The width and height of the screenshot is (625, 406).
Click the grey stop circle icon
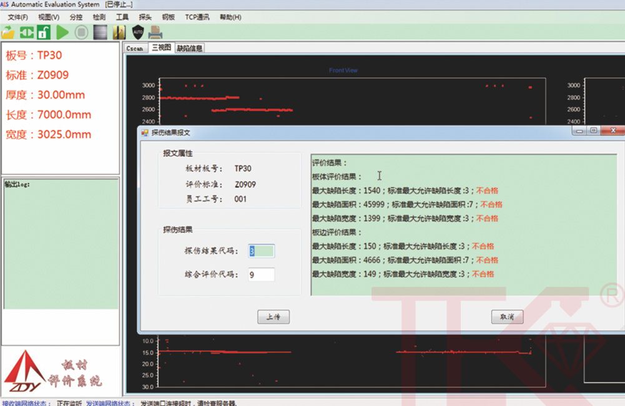(81, 32)
